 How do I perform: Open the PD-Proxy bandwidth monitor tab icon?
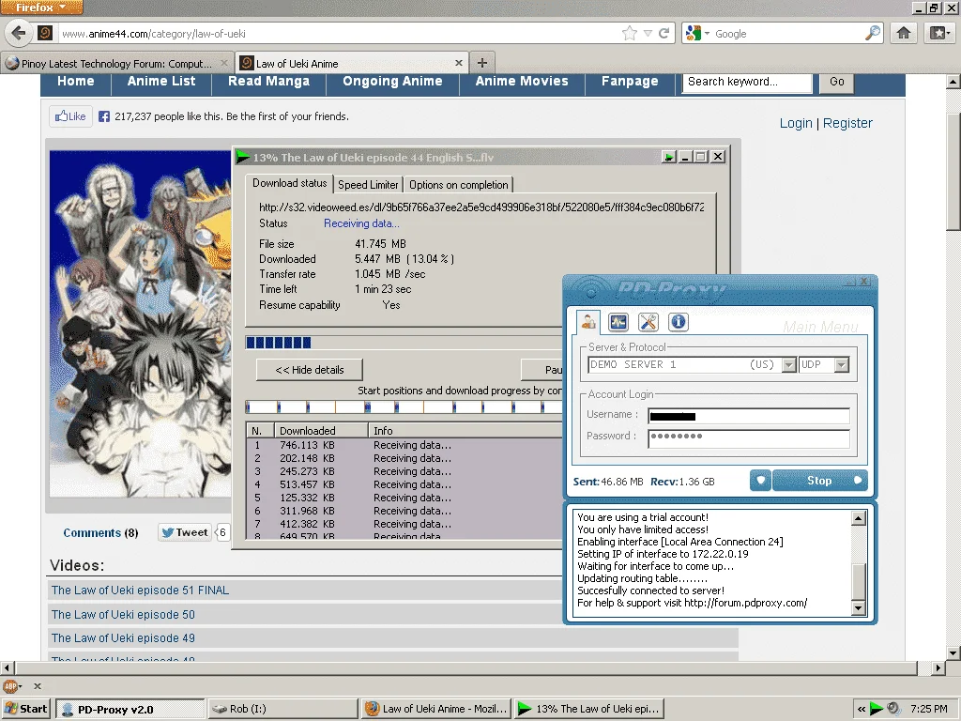tap(618, 322)
